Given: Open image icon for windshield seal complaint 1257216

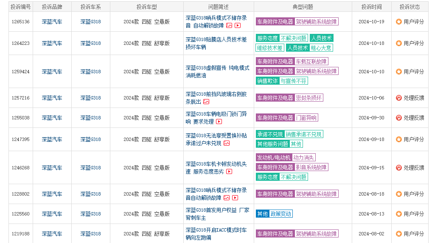Looking at the screenshot, I should [x=206, y=102].
